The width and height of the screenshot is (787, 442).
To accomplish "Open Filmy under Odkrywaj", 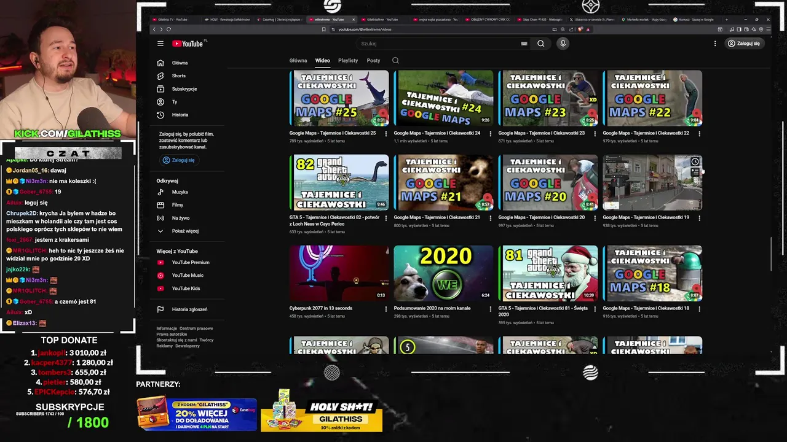I will 177,205.
